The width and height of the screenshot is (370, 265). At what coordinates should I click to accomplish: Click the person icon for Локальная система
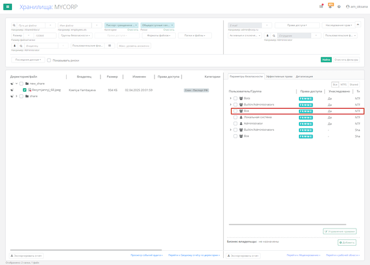click(x=241, y=117)
